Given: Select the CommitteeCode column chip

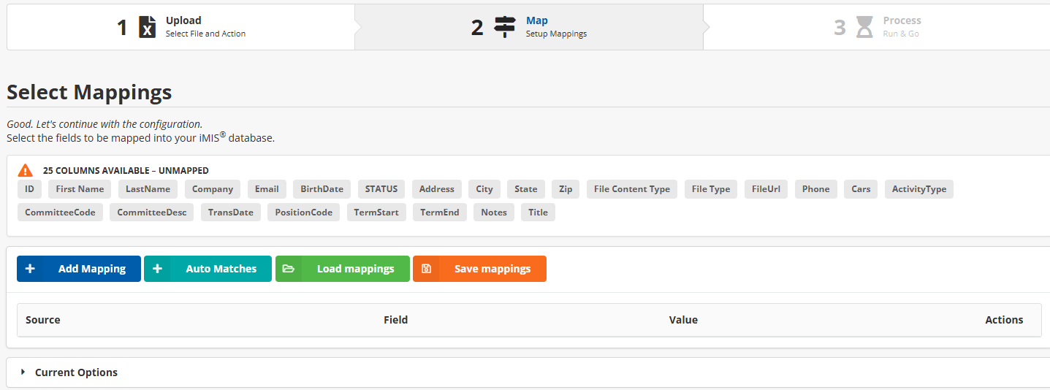Looking at the screenshot, I should coord(60,213).
